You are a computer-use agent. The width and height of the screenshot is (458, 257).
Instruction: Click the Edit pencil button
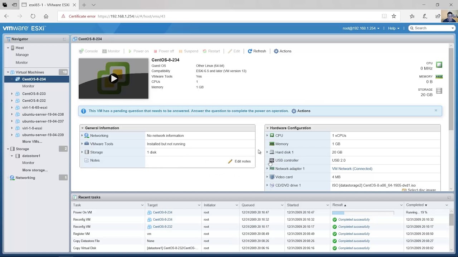tap(234, 51)
